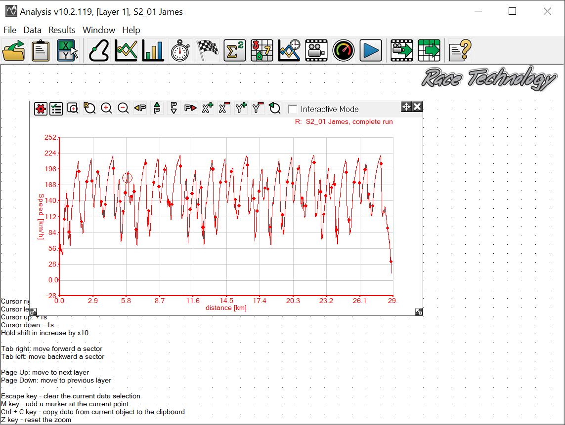The height and width of the screenshot is (425, 565).
Task: Click the X-axis plus zoom button
Action: [x=208, y=109]
